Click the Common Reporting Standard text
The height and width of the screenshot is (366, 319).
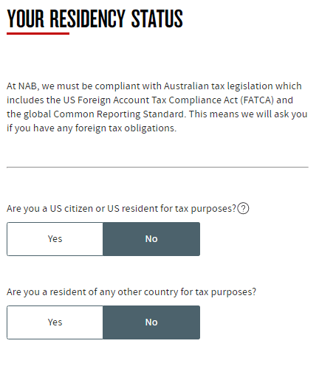[118, 114]
